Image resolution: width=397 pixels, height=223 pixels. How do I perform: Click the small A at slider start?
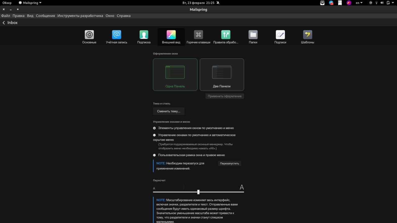point(154,188)
